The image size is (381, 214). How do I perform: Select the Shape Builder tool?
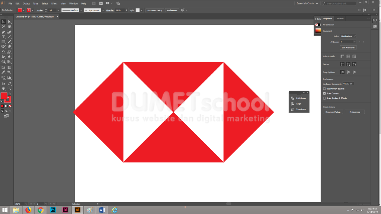3,62
